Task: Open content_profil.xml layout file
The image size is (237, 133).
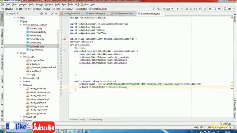Action: 38,113
